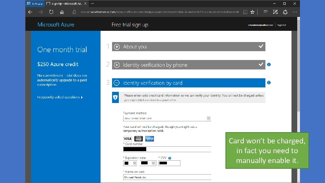
Task: Click the CVV info icon
Action: [170, 158]
